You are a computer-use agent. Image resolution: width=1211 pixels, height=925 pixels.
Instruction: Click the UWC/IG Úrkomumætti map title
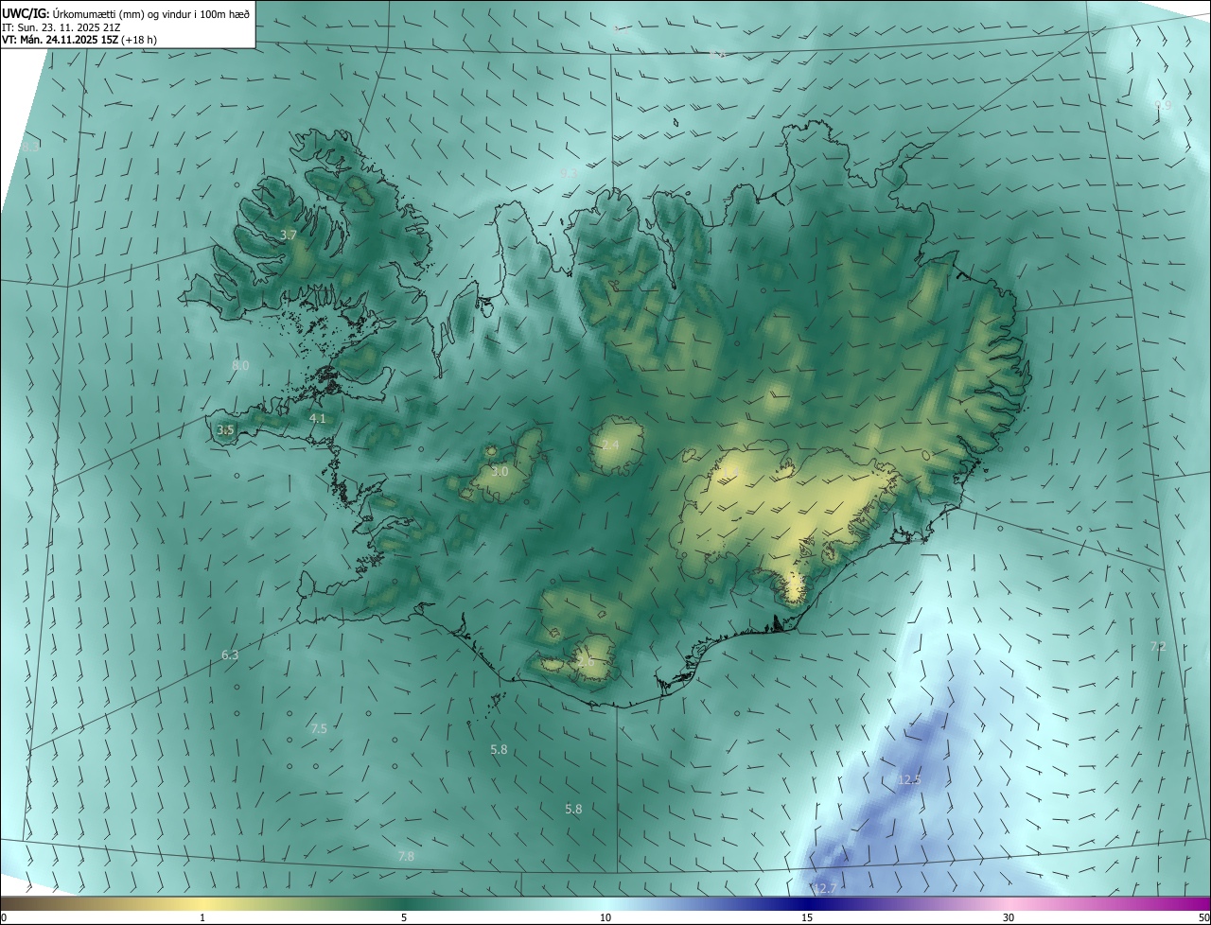click(x=126, y=13)
